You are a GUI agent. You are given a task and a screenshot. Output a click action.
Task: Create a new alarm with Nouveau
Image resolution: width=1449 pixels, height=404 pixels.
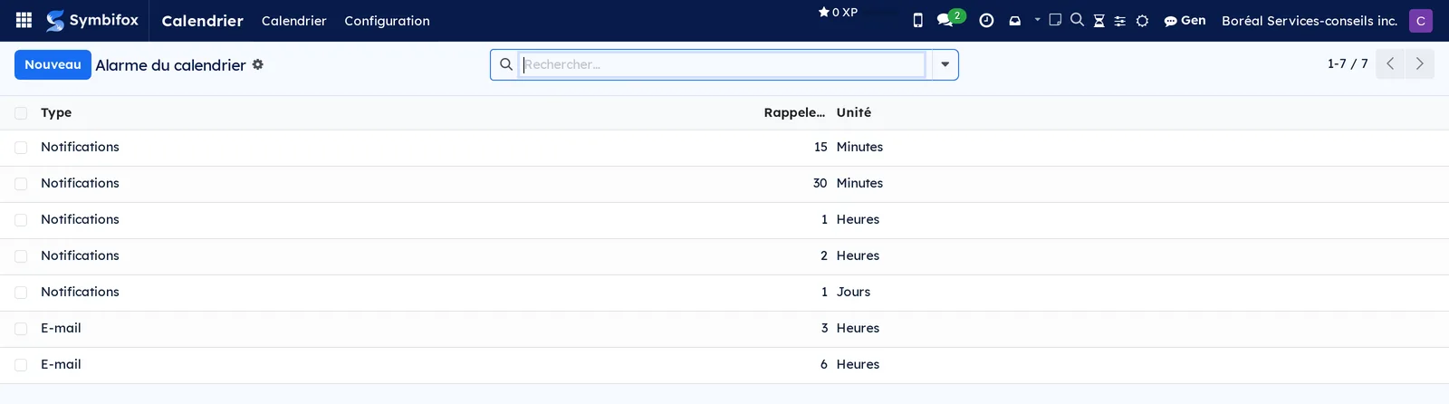[53, 64]
